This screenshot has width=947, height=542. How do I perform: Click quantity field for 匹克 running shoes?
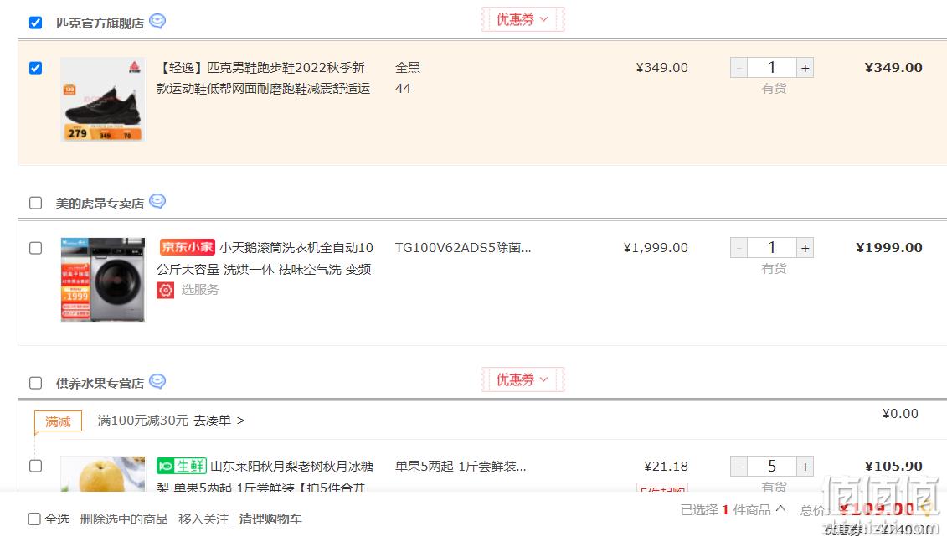(772, 68)
